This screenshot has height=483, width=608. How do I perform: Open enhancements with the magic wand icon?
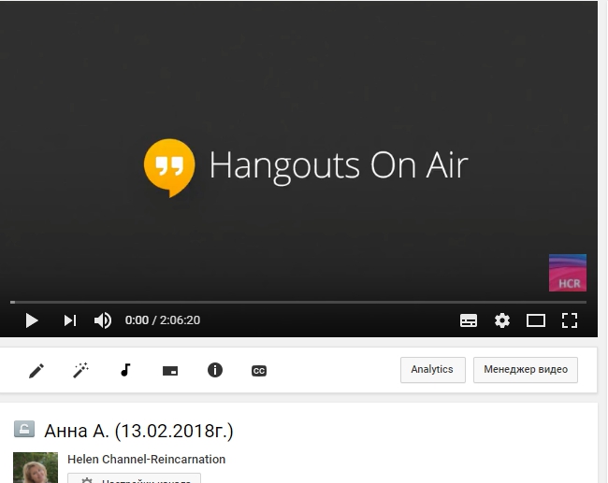click(x=80, y=371)
